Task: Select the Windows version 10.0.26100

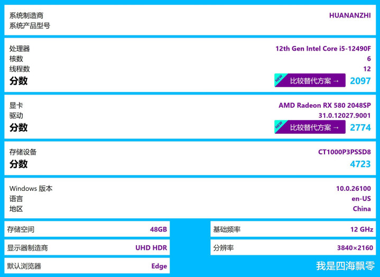Action: [x=354, y=189]
